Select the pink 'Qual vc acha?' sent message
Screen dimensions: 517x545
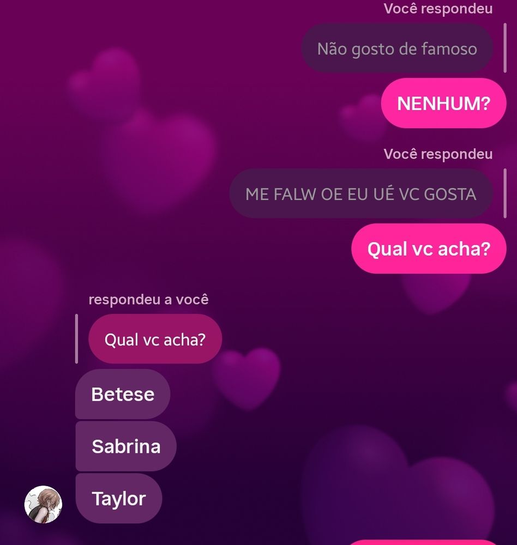tap(429, 249)
